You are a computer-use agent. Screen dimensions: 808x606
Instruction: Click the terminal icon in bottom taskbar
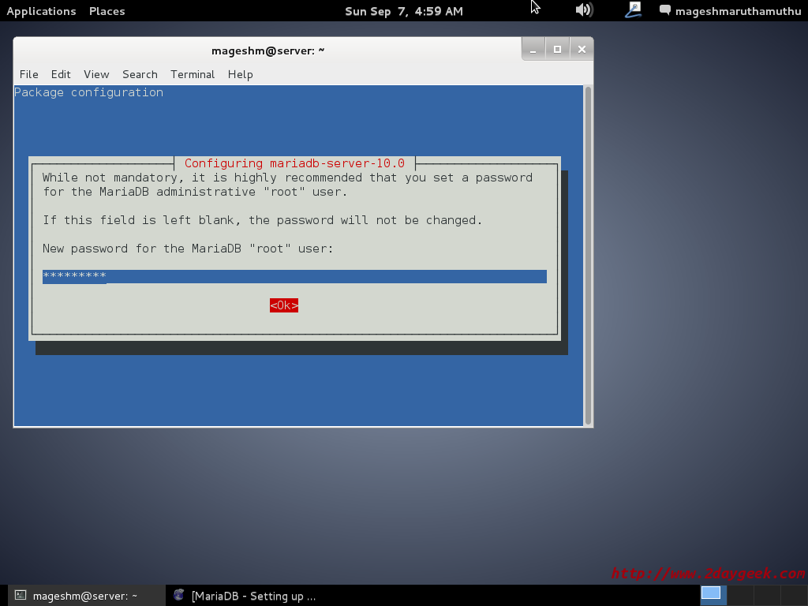21,596
